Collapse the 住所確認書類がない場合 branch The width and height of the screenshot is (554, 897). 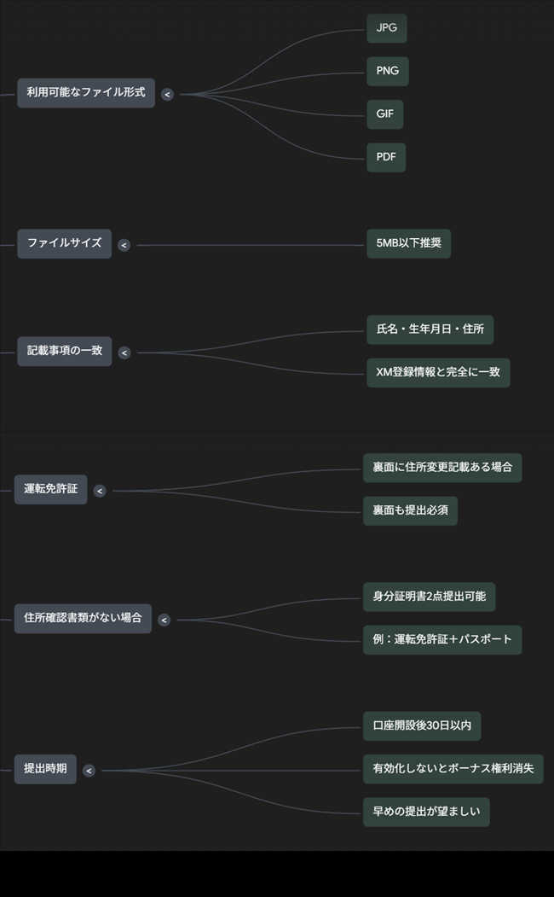coord(164,620)
